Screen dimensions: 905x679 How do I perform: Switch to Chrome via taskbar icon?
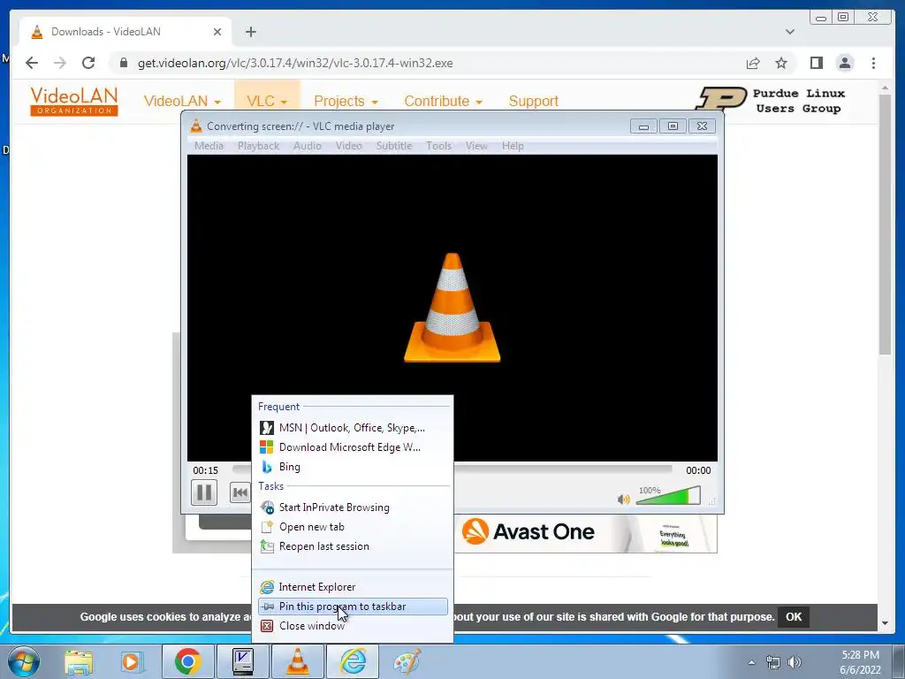pos(187,661)
